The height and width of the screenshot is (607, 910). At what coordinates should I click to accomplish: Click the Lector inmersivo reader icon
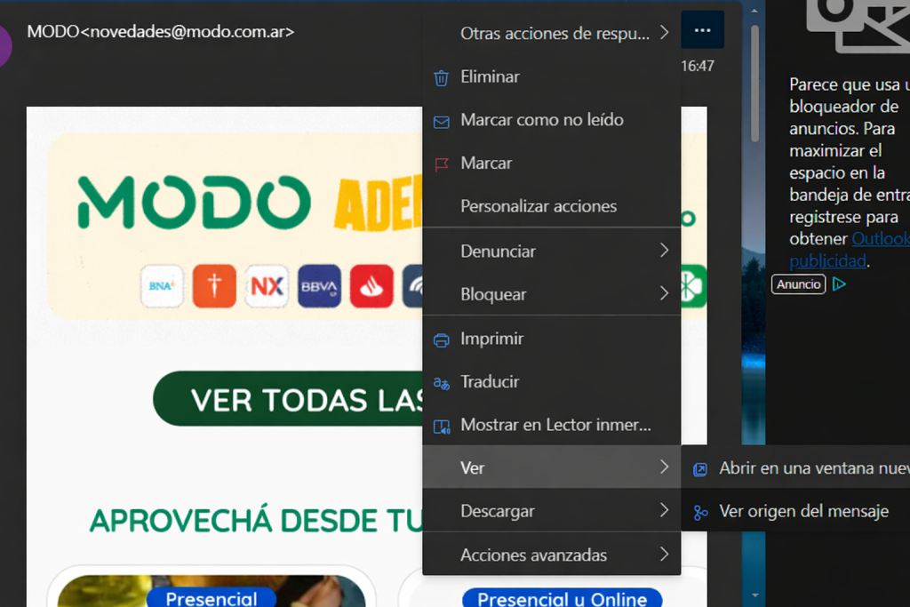coord(441,426)
